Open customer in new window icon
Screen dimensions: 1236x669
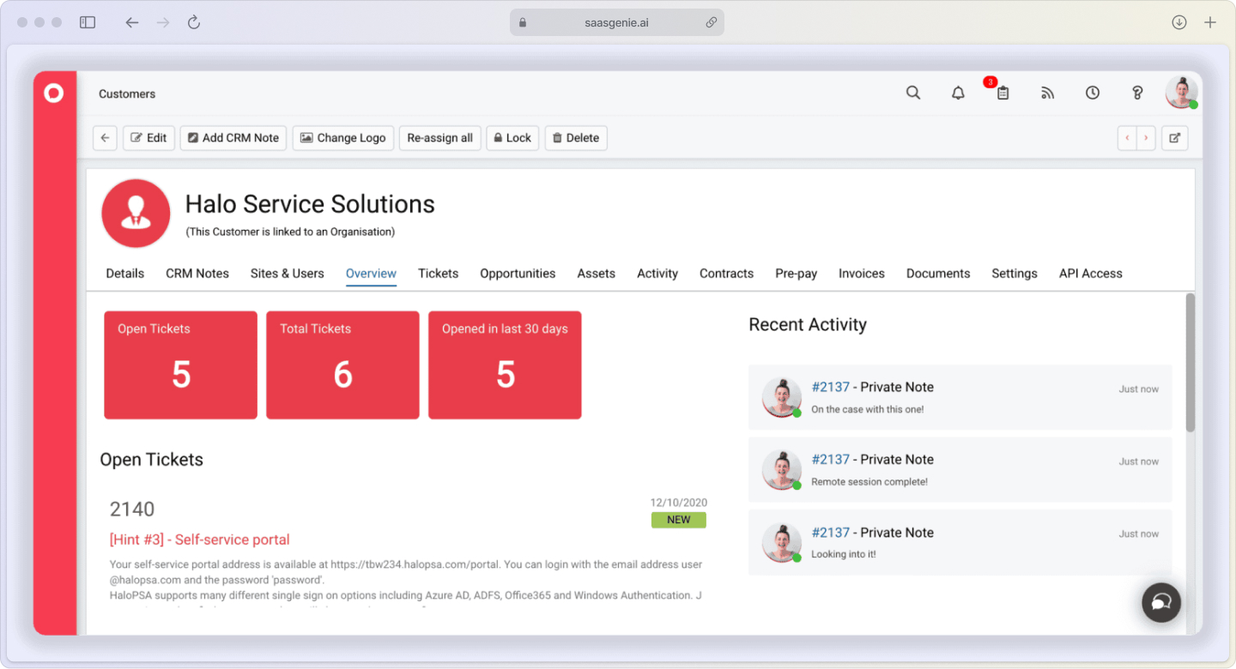(x=1175, y=138)
